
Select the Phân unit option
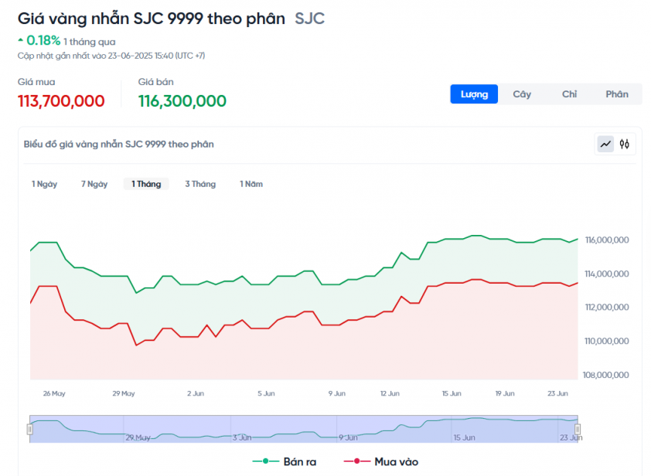pyautogui.click(x=617, y=94)
